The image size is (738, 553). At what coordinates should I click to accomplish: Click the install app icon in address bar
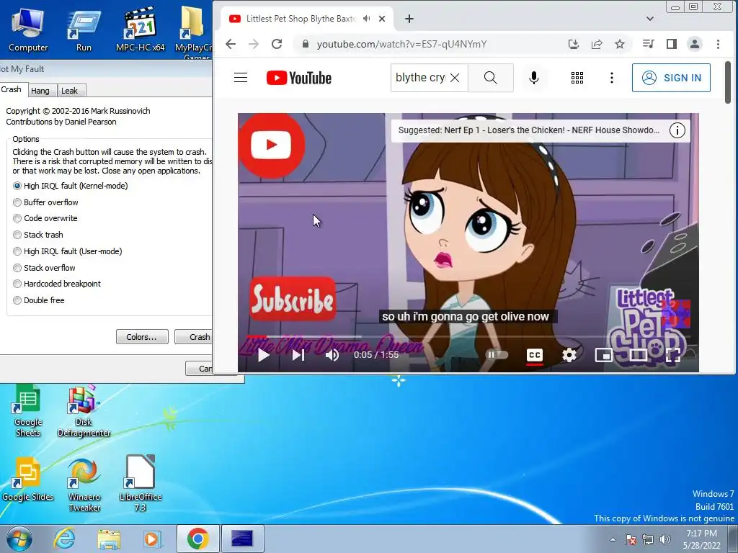[573, 44]
